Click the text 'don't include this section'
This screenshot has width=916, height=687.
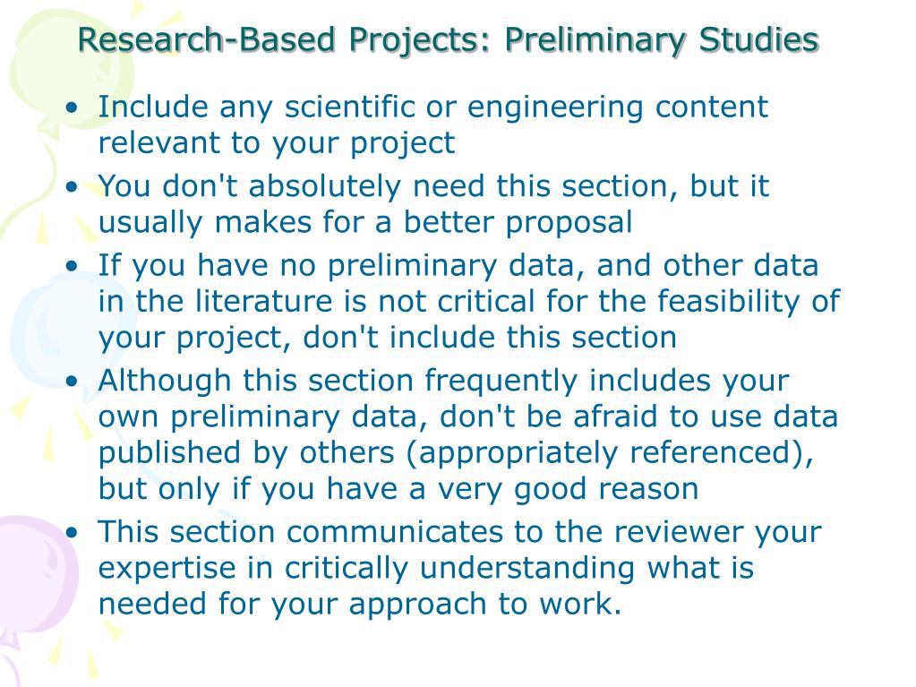tap(490, 339)
